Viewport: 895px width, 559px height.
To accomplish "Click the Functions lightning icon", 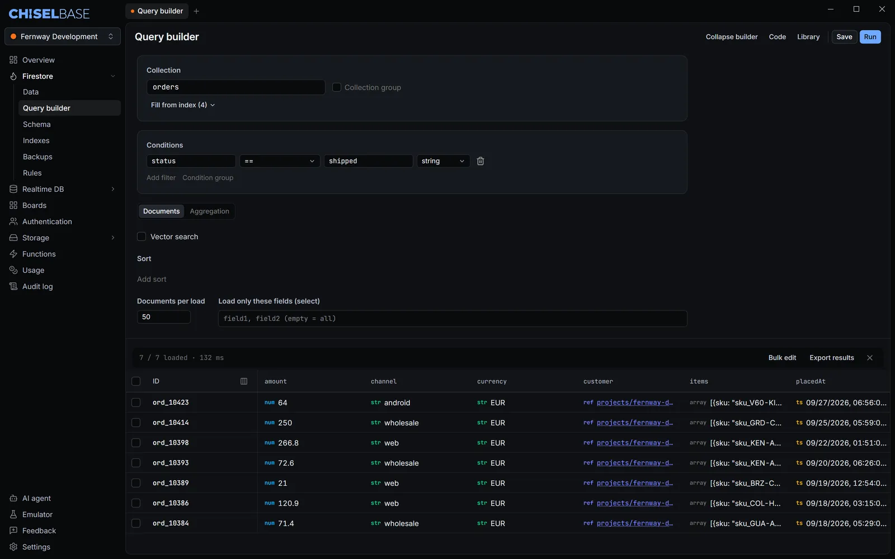I will pyautogui.click(x=13, y=254).
